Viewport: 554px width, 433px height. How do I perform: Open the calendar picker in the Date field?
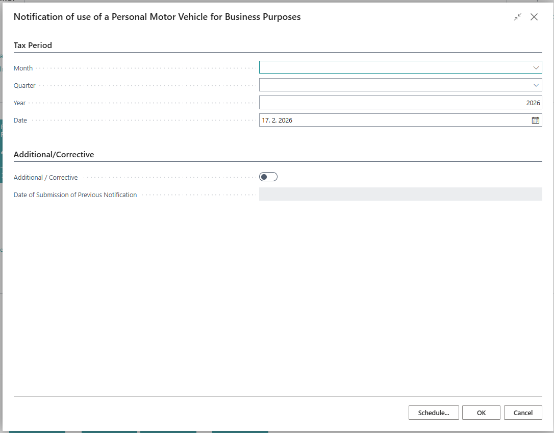tap(535, 121)
